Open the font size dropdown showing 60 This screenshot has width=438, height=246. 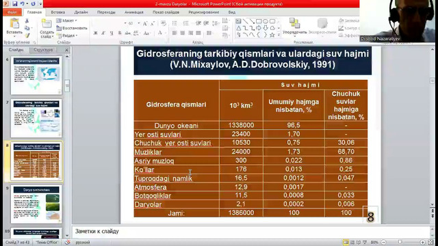click(x=138, y=23)
